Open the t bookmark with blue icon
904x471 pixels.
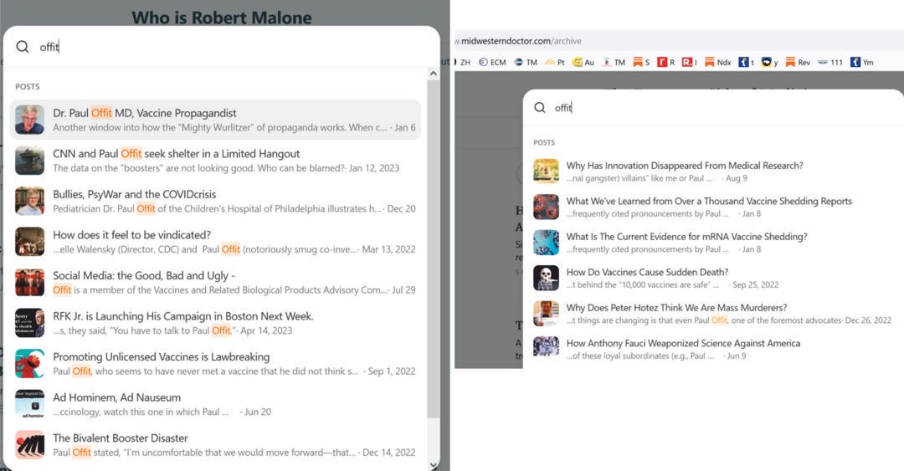(746, 62)
